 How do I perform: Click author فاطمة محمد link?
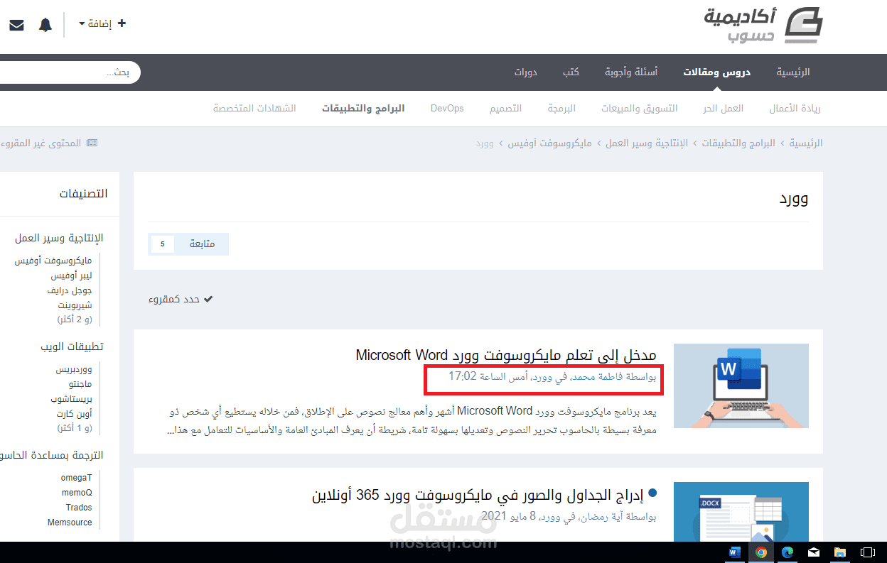tap(597, 377)
